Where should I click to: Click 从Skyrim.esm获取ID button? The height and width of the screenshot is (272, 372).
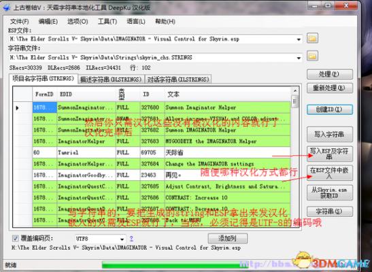(330, 192)
